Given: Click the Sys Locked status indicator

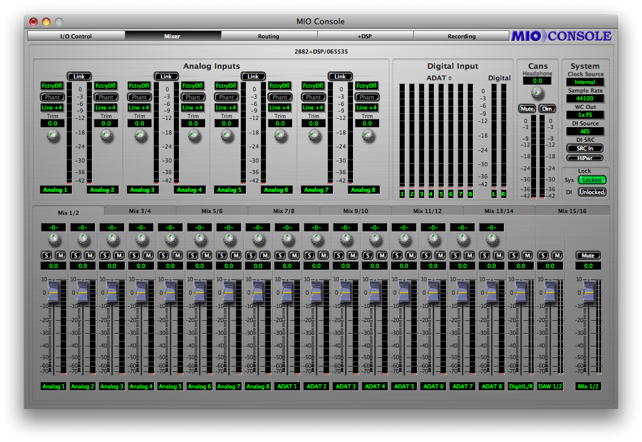Looking at the screenshot, I should pyautogui.click(x=592, y=180).
